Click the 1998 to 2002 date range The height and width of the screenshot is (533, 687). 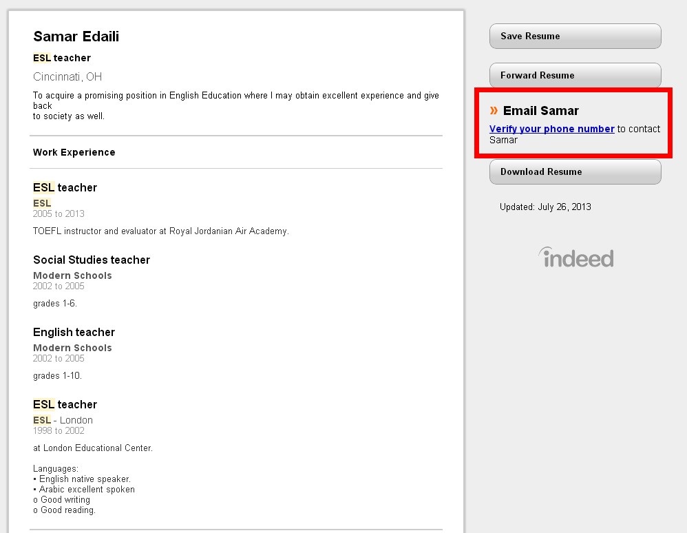tap(59, 430)
